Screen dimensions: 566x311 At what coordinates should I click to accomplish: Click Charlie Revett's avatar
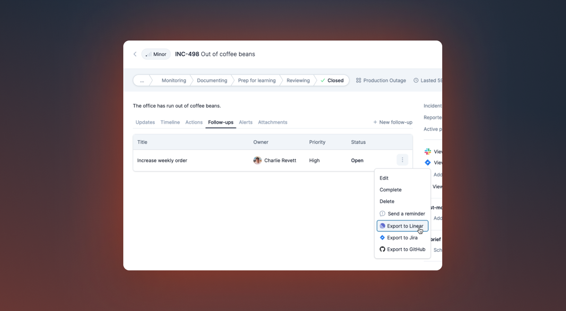pyautogui.click(x=257, y=160)
